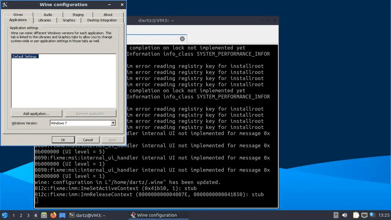Image resolution: width=391 pixels, height=220 pixels.
Task: Click the wired network tray icon
Action: coord(364,215)
